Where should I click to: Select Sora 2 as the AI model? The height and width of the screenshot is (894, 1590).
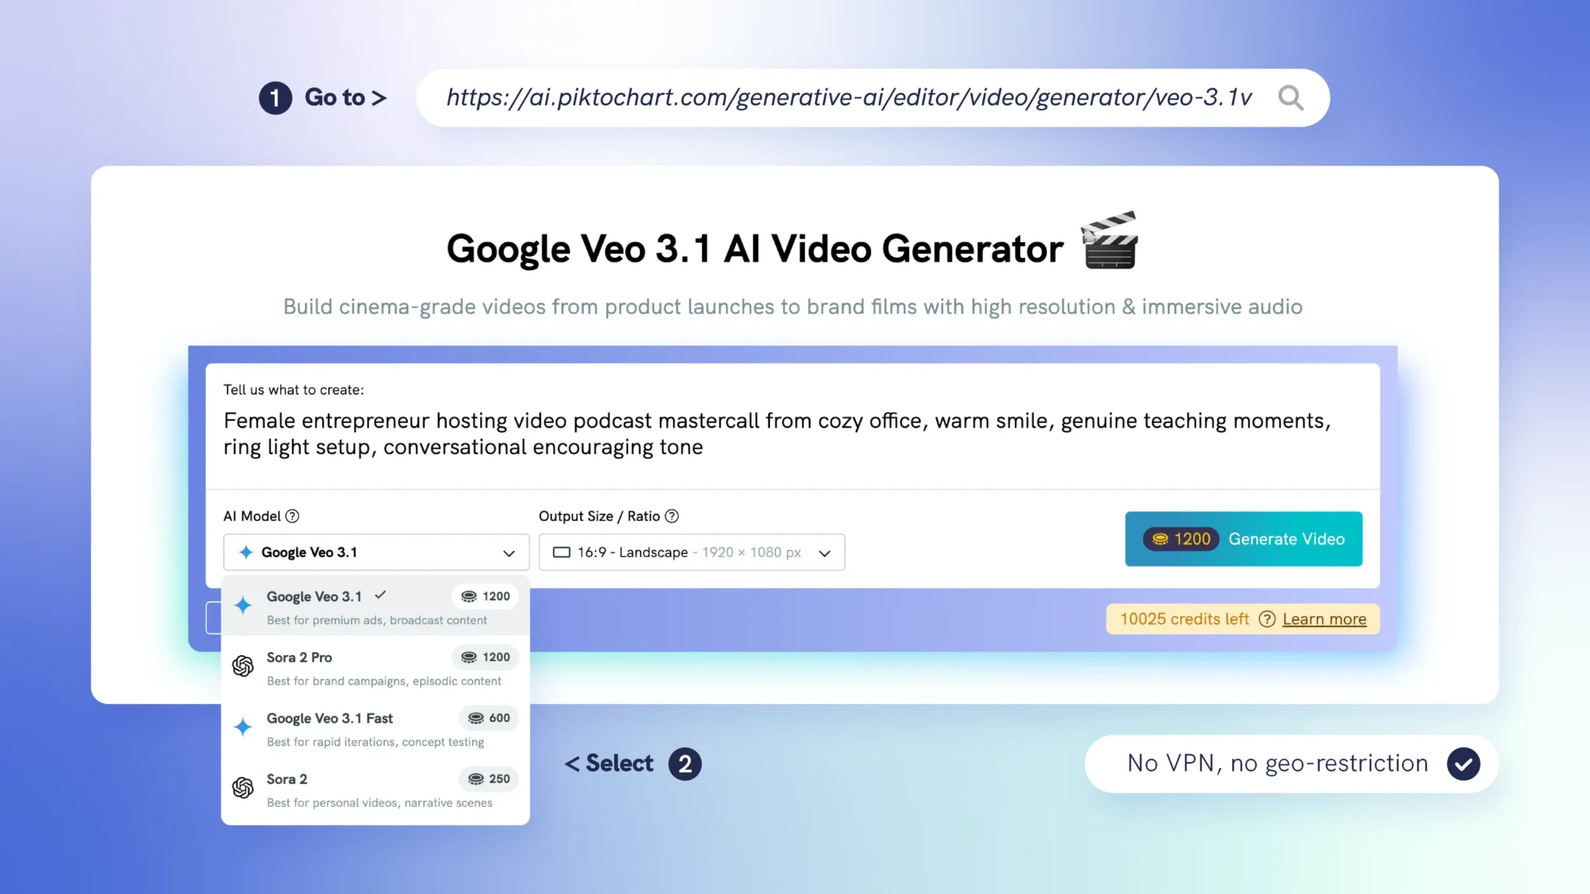coord(287,779)
